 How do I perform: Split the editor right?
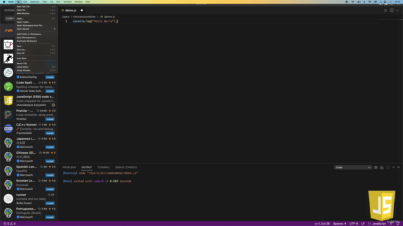392,11
